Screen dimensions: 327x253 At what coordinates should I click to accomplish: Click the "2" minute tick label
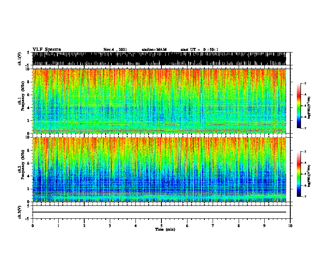click(84, 226)
